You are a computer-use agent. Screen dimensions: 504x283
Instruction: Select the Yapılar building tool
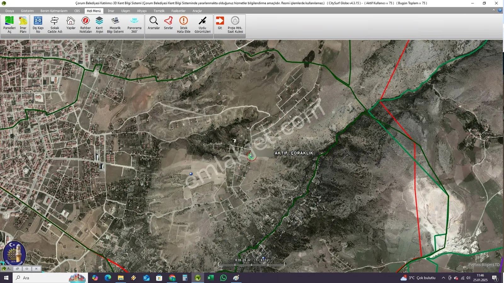[x=71, y=23]
